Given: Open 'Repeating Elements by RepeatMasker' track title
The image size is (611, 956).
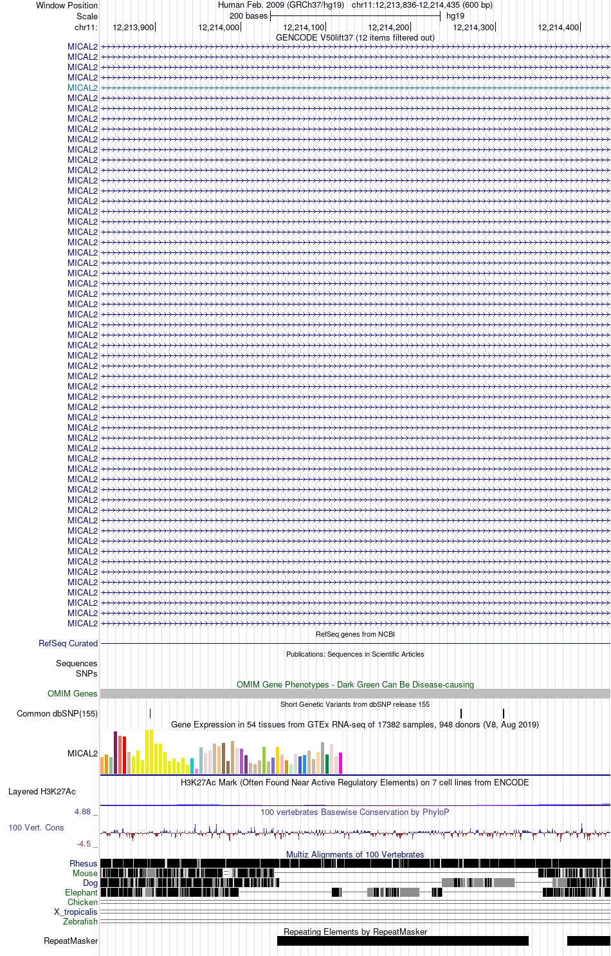Looking at the screenshot, I should tap(355, 932).
